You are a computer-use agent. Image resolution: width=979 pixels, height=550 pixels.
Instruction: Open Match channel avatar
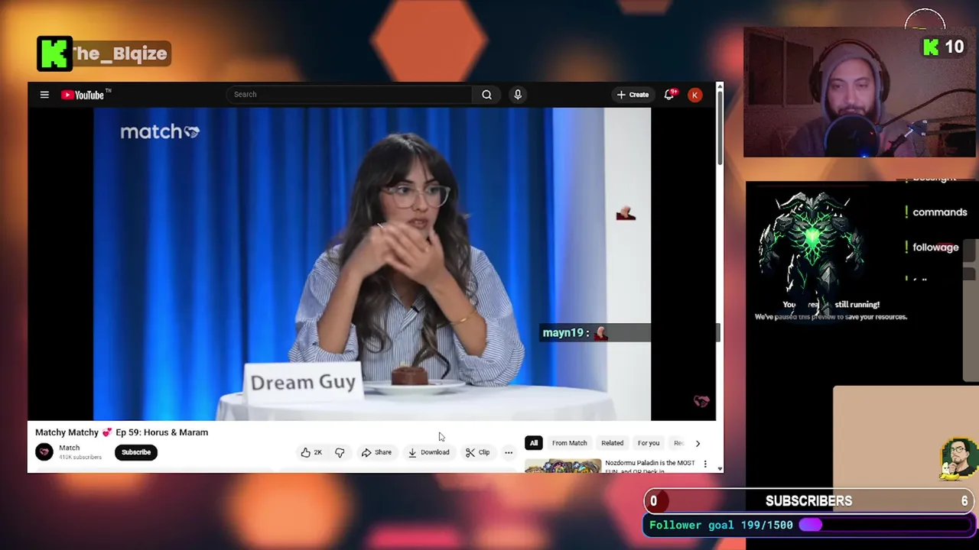pyautogui.click(x=44, y=452)
